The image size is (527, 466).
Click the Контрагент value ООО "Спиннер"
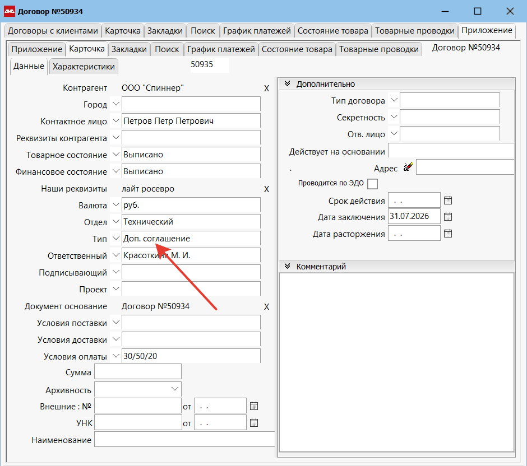152,88
